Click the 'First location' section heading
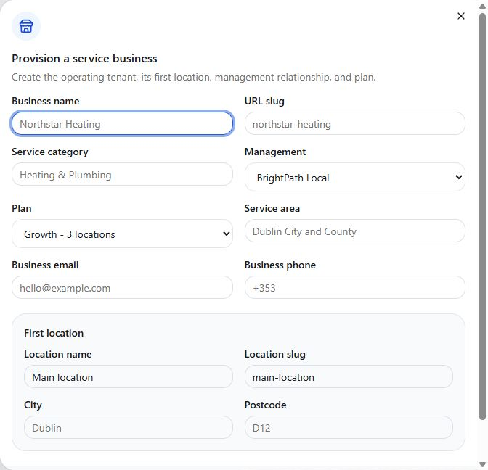488x470 pixels. tap(54, 333)
